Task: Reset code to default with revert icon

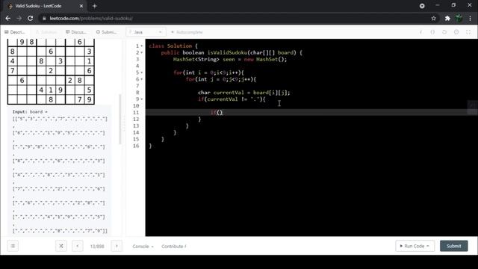Action: point(444,32)
